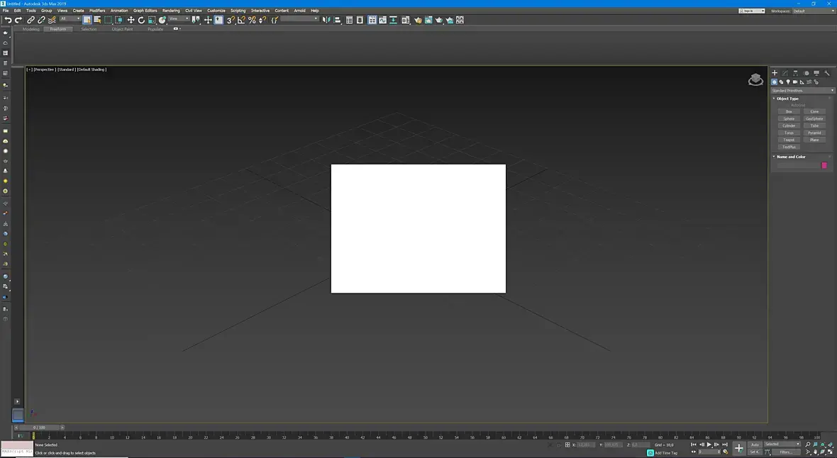The height and width of the screenshot is (458, 837).
Task: Toggle Window/Crossing selection mode
Action: click(x=118, y=20)
